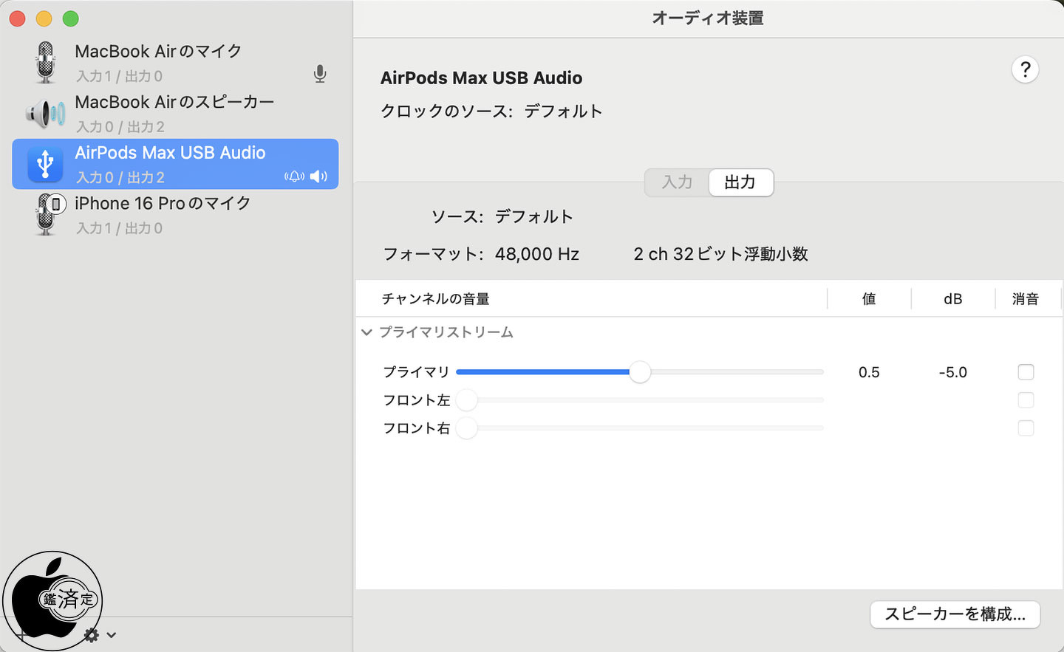Switch to 入力 tab
Screen dimensions: 1064x652
coord(677,182)
